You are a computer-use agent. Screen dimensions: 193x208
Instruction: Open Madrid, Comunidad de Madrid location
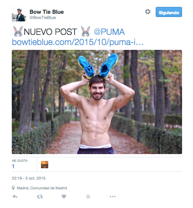coord(42,188)
